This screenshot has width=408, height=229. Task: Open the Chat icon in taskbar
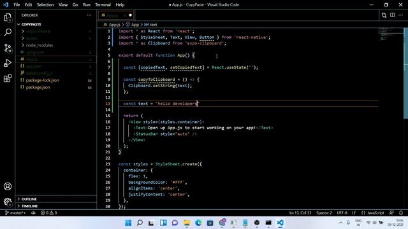pos(175,223)
